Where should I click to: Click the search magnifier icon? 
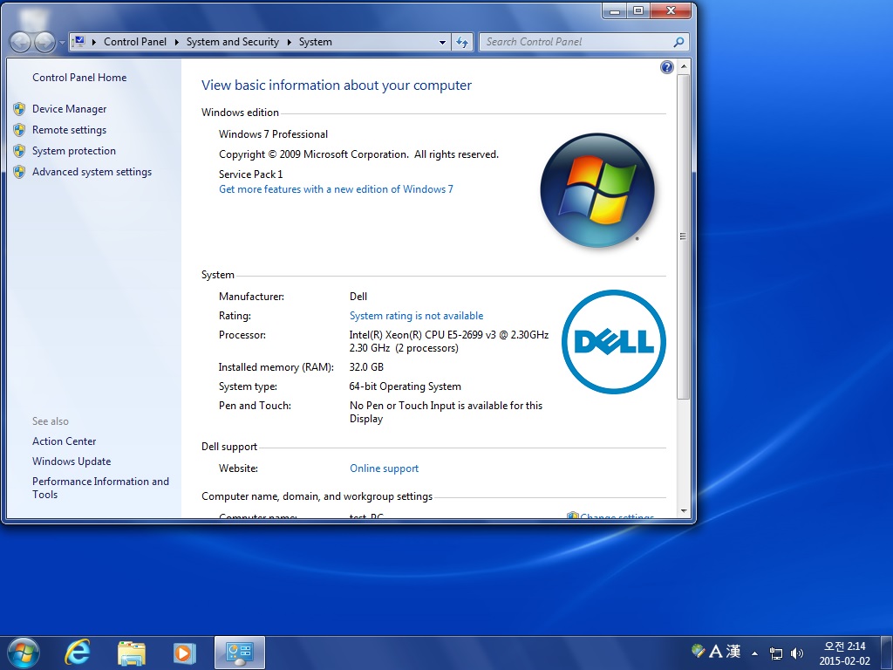(678, 42)
